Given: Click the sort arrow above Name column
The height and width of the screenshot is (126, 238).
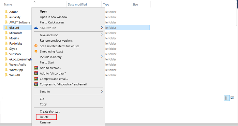Looking at the screenshot, I should click(35, 2).
